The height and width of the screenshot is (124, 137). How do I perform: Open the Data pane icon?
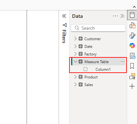click(x=132, y=15)
